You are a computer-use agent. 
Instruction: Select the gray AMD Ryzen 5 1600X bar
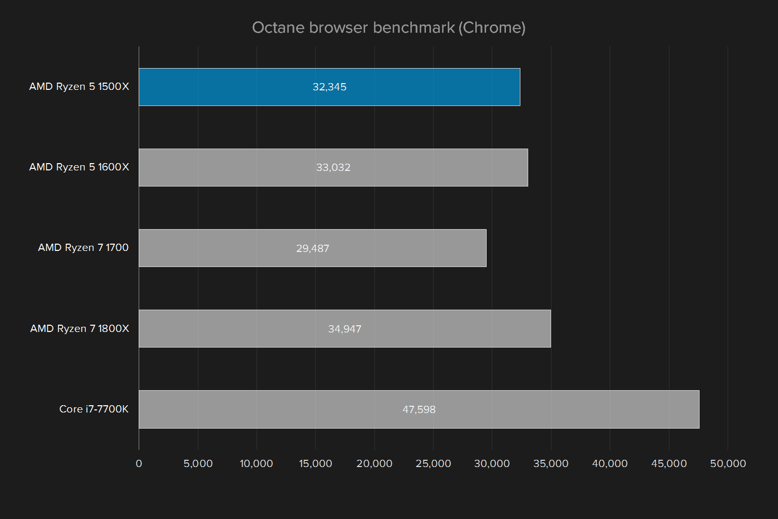click(x=333, y=167)
